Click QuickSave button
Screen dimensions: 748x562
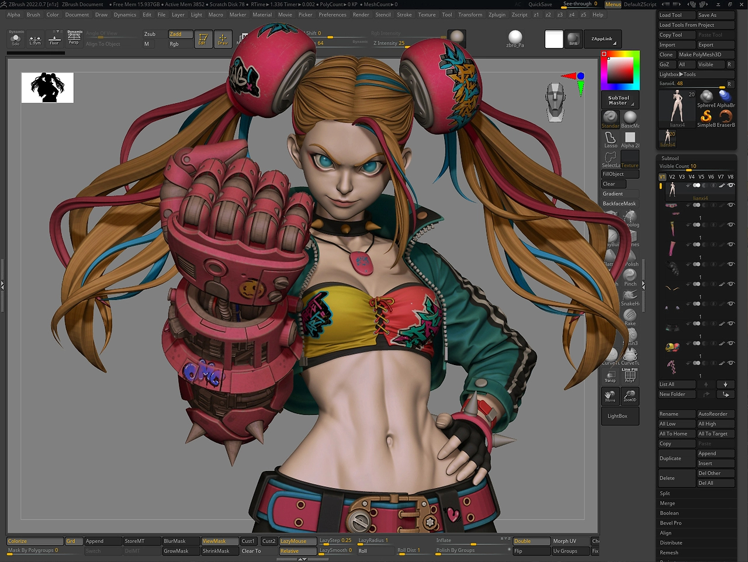tap(540, 4)
